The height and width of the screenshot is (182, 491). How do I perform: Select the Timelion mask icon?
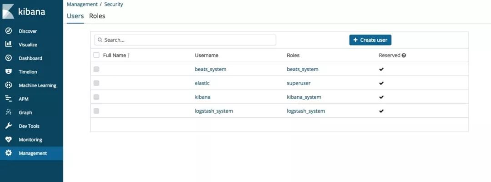[9, 71]
